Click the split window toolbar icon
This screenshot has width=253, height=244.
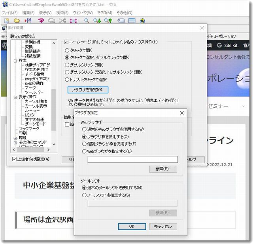pos(131,20)
